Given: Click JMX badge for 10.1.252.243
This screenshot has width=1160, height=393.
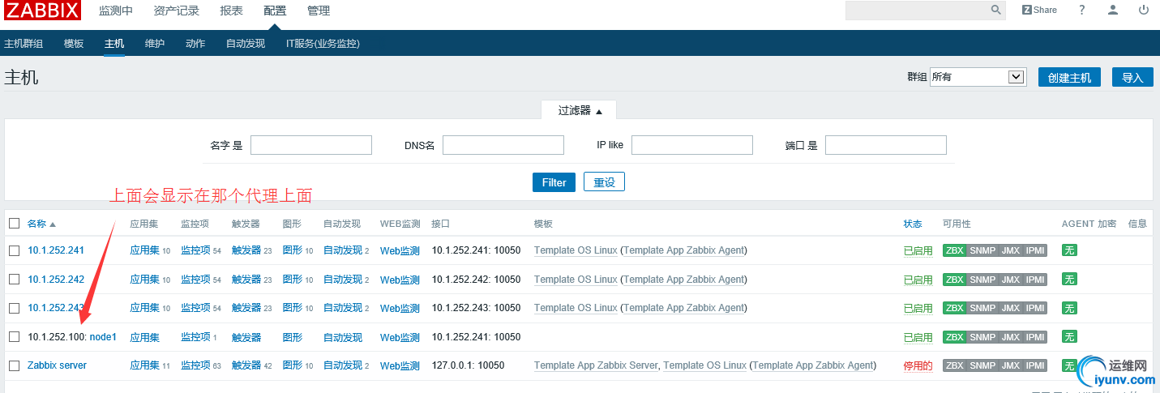Looking at the screenshot, I should click(1010, 308).
